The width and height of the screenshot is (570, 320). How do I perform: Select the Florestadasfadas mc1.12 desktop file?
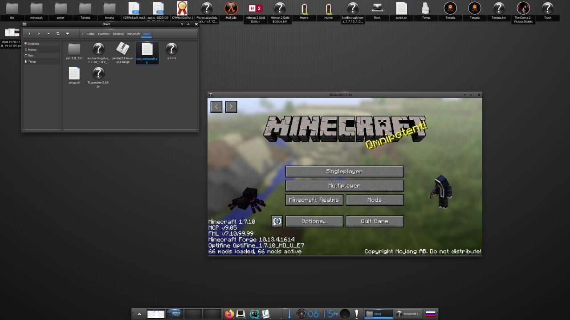coord(207,12)
